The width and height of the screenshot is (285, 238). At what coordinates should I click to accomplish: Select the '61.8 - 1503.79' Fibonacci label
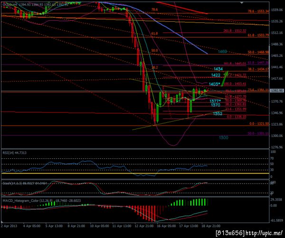coord(258,35)
